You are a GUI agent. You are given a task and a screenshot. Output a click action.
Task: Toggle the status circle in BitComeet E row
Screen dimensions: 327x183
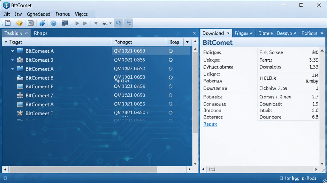171,86
